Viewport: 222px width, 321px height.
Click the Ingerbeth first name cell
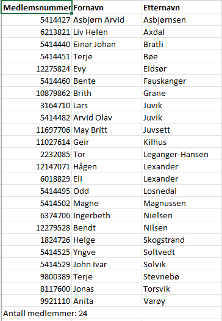tap(107, 215)
